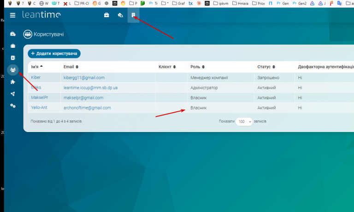This screenshot has height=212, width=354.
Task: Open the company building icon in the top bar
Action: [x=133, y=15]
